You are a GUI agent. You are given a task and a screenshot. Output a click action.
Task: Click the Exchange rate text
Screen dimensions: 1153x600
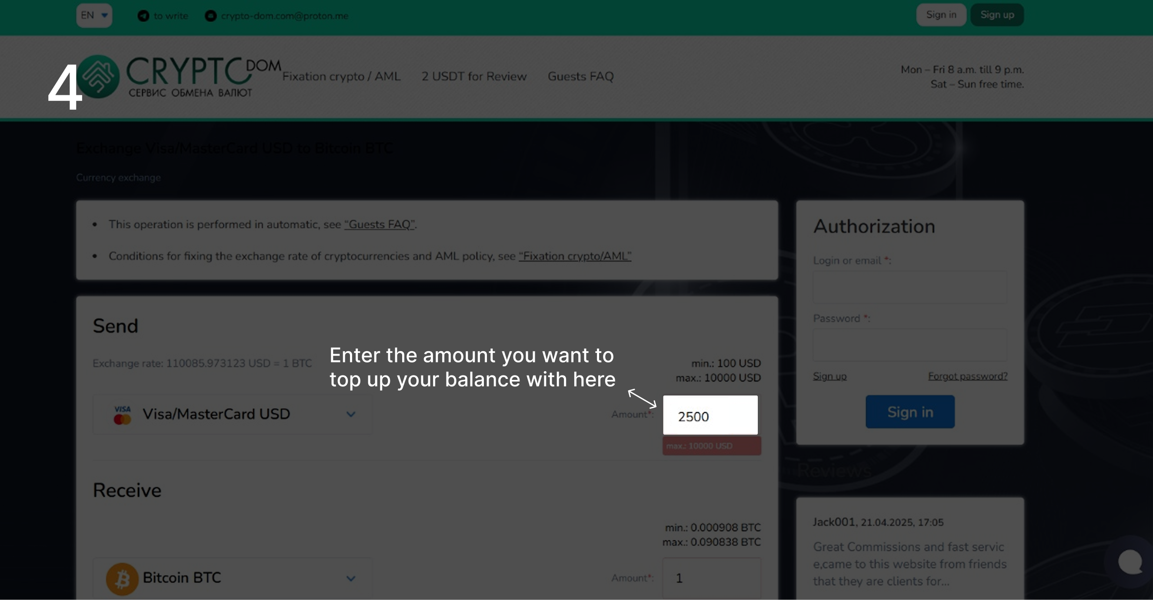coord(202,363)
